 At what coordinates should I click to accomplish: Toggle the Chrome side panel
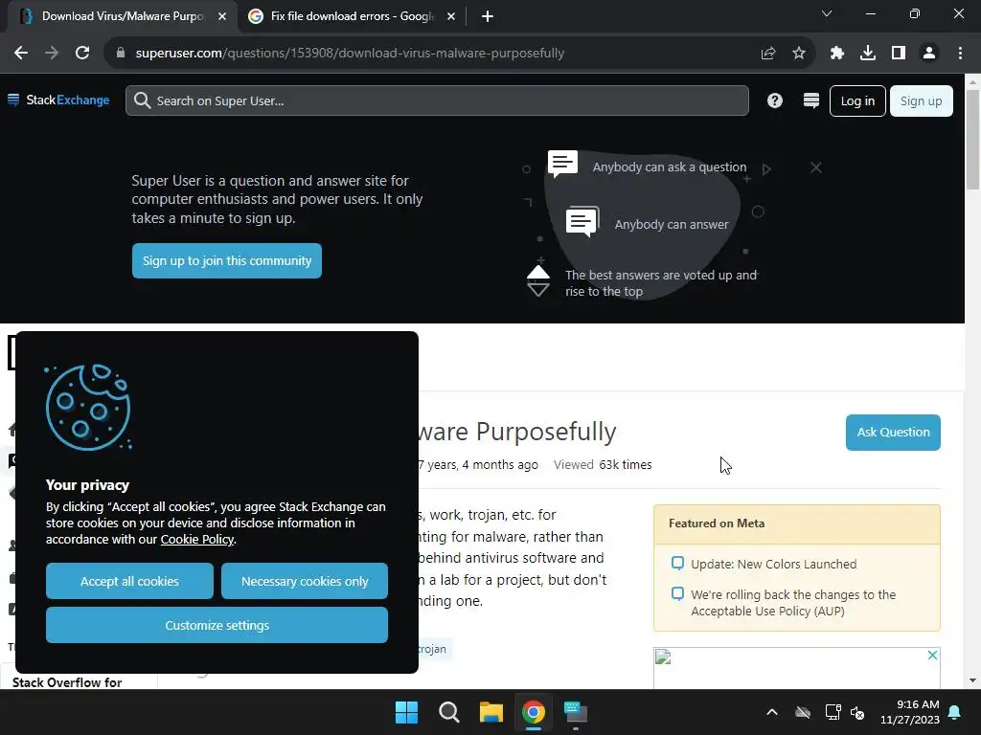coord(898,54)
